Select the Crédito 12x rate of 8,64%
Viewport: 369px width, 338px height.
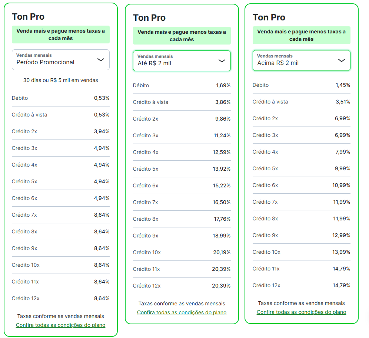[x=102, y=299]
